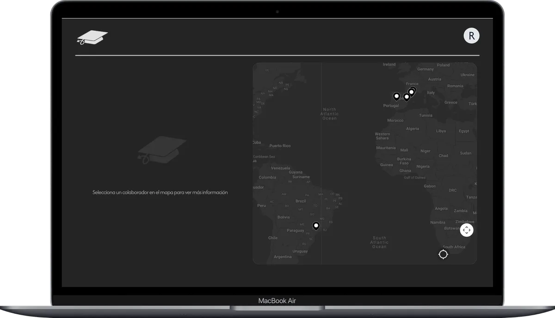This screenshot has height=318, width=555.
Task: Click the large graduation cap placeholder
Action: pyautogui.click(x=162, y=149)
